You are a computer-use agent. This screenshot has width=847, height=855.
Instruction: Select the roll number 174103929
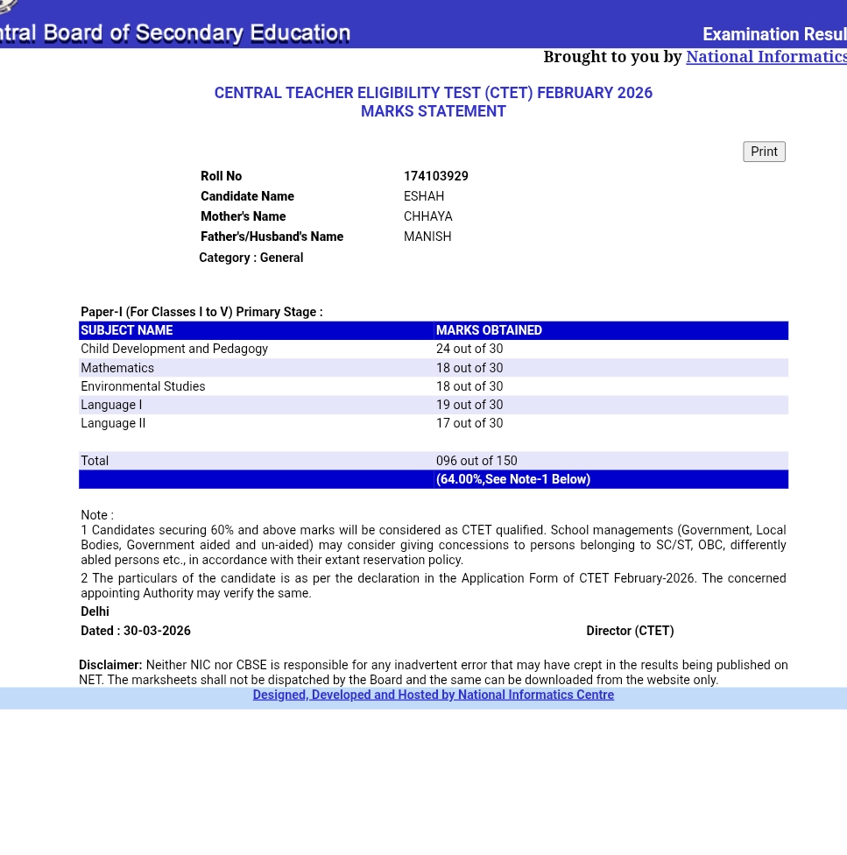(x=435, y=176)
